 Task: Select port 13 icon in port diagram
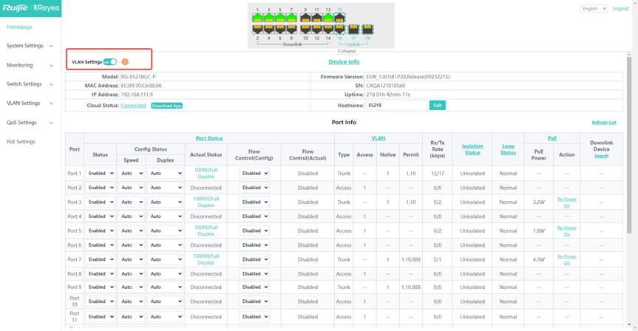(328, 18)
